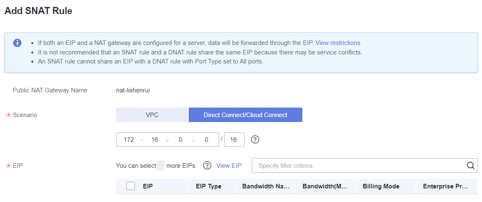482x202 pixels.
Task: Click the third IP octet field
Action: coord(180,140)
